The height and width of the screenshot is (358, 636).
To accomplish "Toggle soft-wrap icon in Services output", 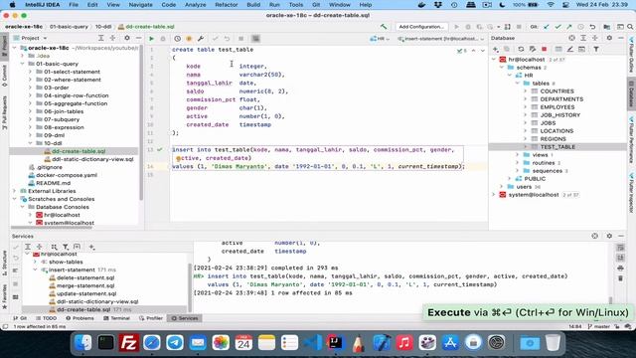I will pyautogui.click(x=620, y=248).
